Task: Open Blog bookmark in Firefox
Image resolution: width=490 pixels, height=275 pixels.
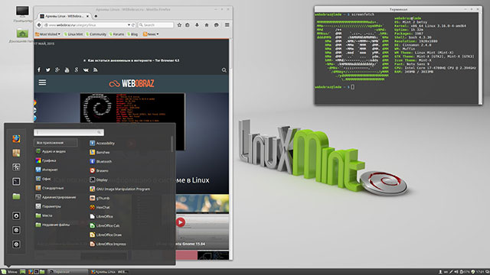Action: pos(132,34)
